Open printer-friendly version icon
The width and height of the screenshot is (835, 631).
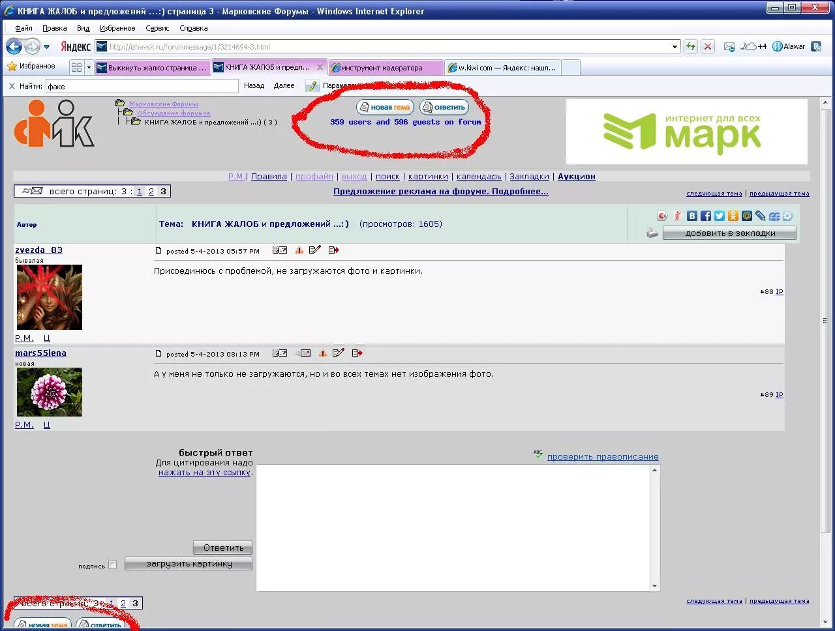coord(652,233)
